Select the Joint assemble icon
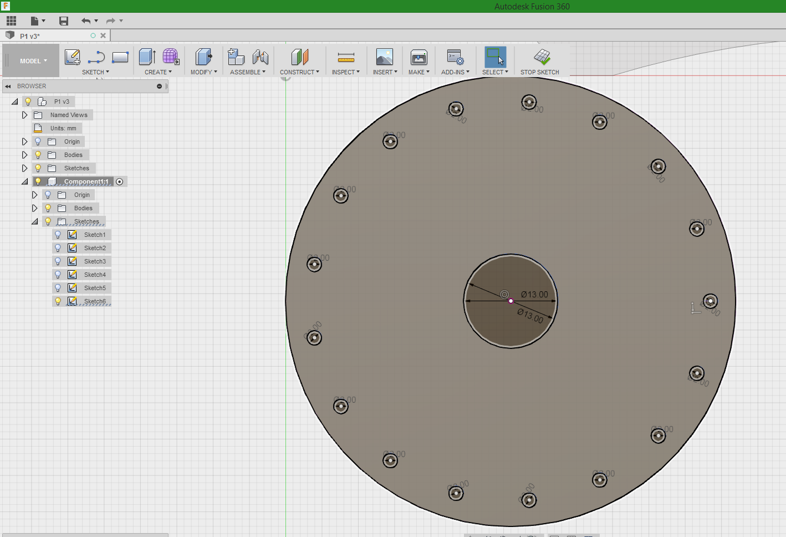Screen dimensions: 786x537 click(x=260, y=57)
